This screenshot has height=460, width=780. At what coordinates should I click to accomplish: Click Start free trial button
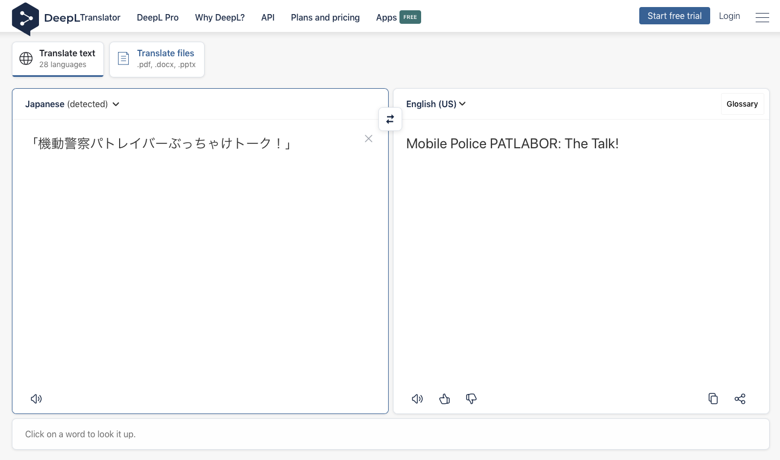(x=674, y=16)
